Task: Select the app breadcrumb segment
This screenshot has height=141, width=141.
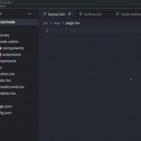Action: 57,23
